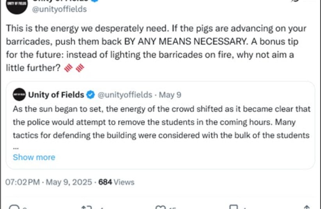Click the blue verified badge in quoted post
The height and width of the screenshot is (209, 321).
click(x=91, y=95)
